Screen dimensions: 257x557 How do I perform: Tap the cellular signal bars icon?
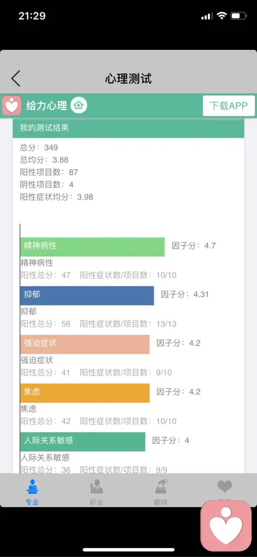pos(207,17)
